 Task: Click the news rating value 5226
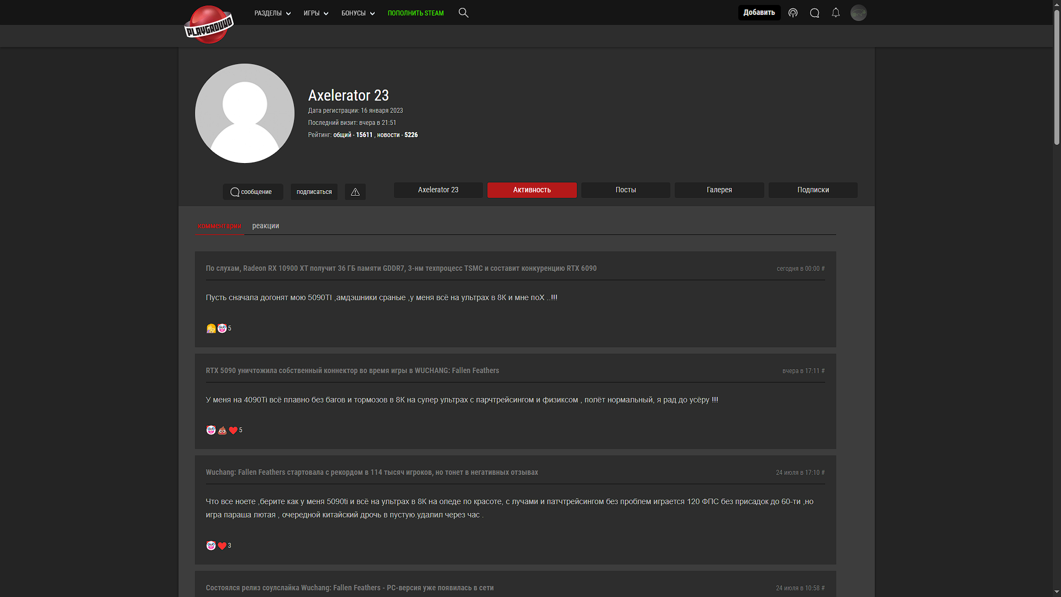click(x=411, y=135)
